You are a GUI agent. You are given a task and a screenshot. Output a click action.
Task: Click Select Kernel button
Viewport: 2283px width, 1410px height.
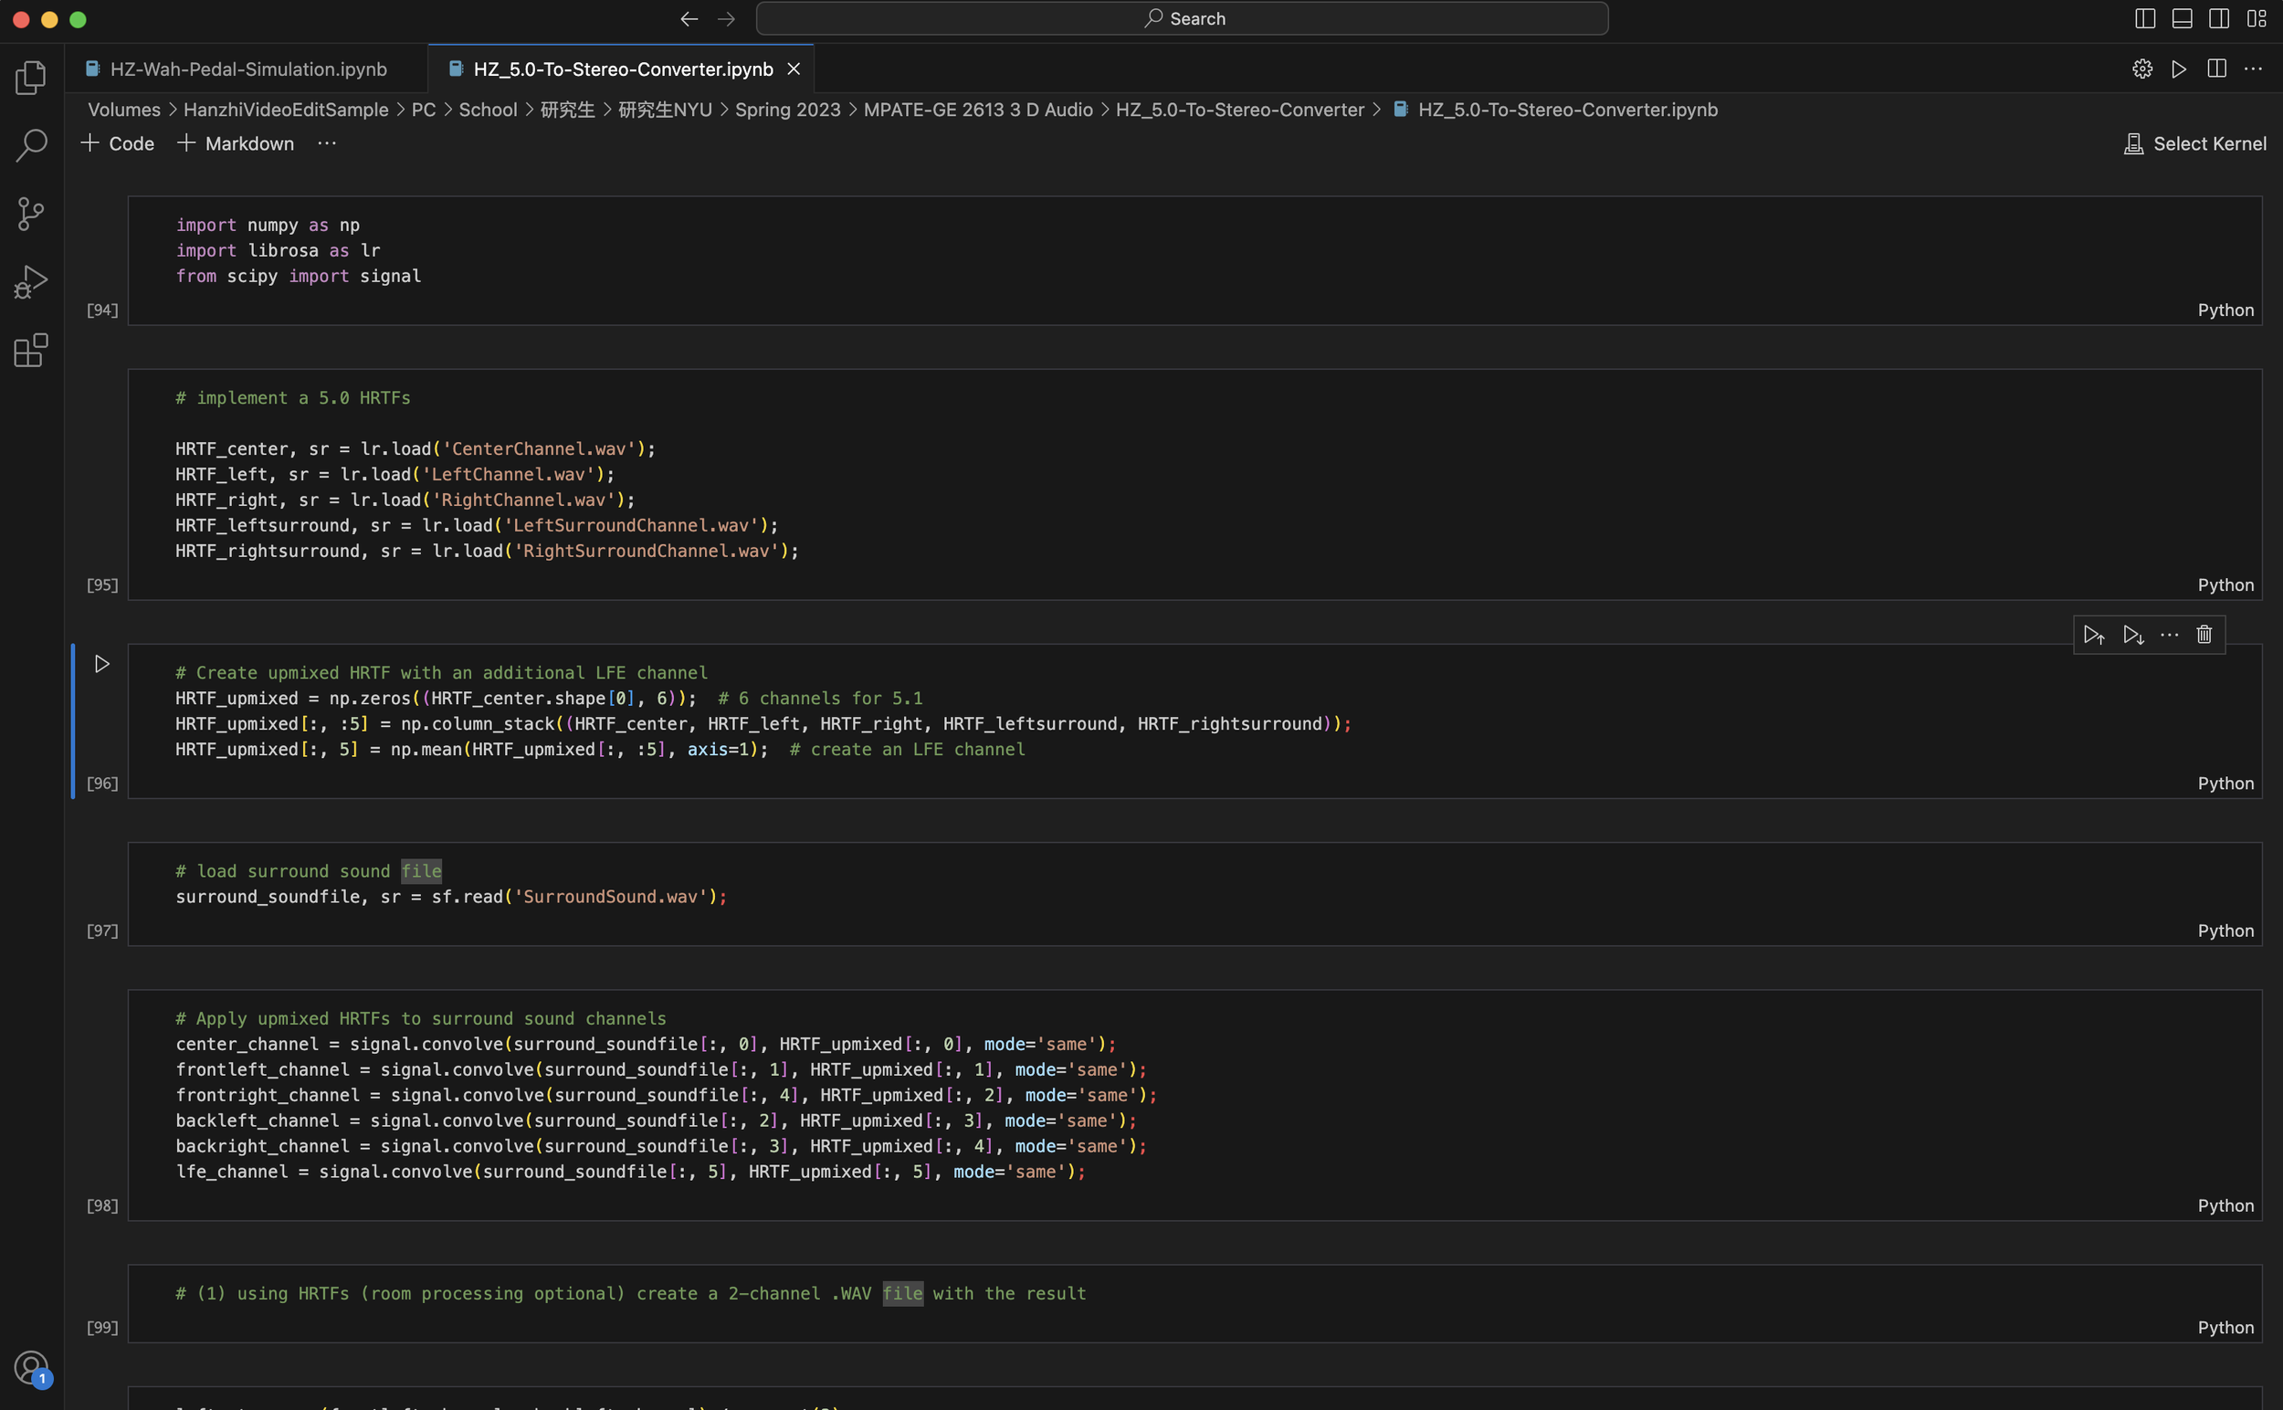[x=2194, y=143]
